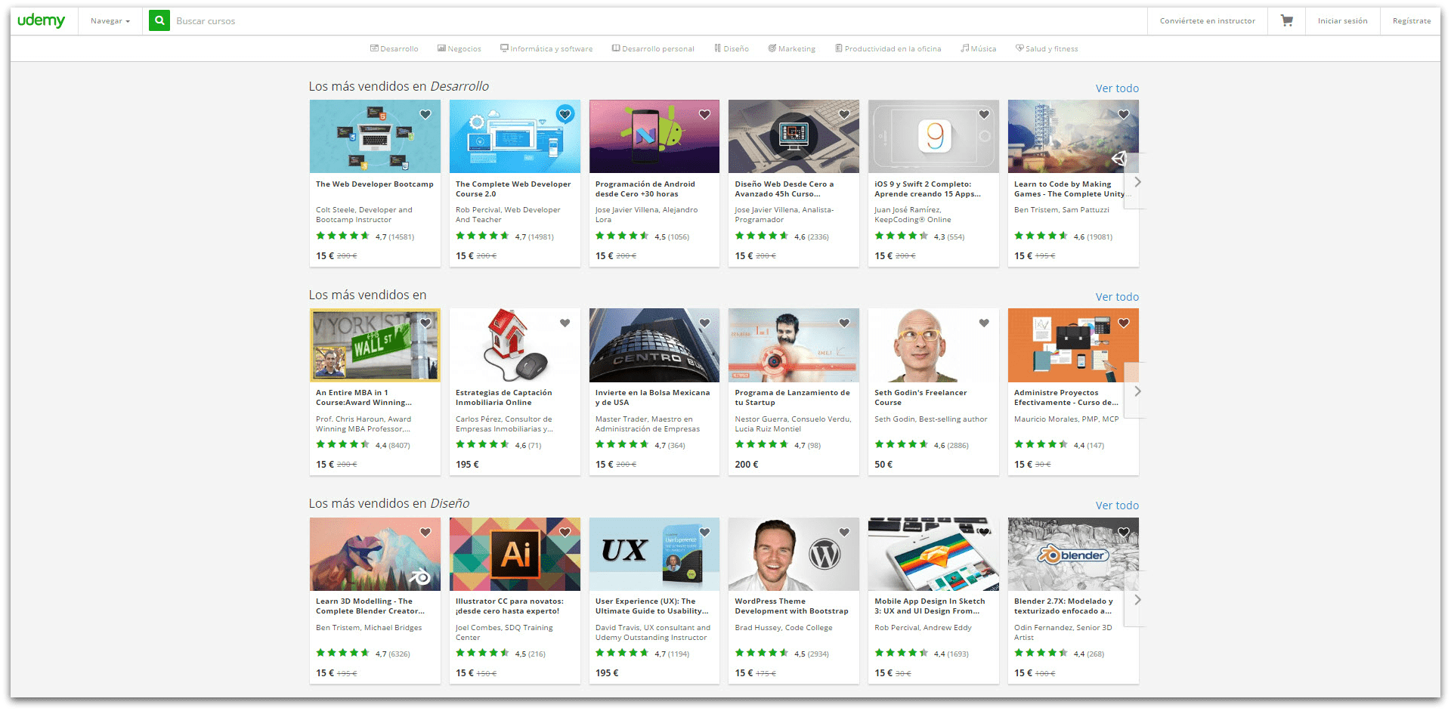Select Música category
The image size is (1451, 711).
click(x=979, y=48)
